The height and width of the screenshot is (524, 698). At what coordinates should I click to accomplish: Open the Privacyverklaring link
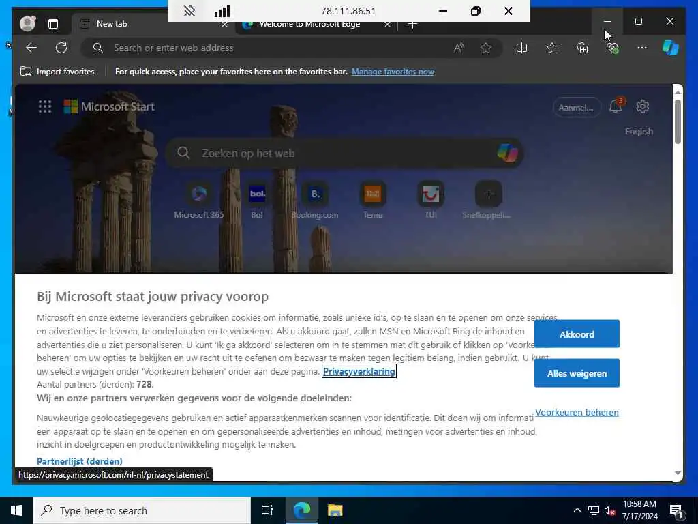[x=359, y=371]
